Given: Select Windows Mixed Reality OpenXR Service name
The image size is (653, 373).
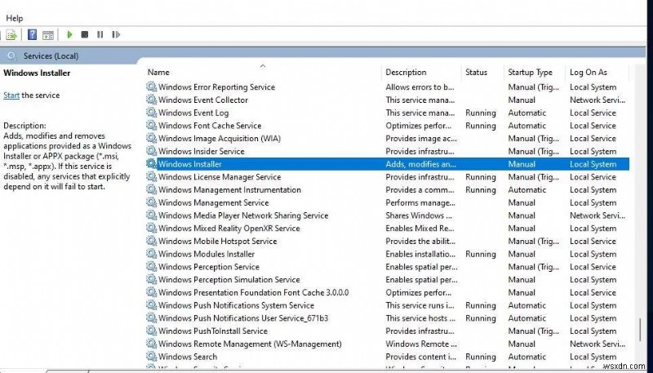Looking at the screenshot, I should coord(229,229).
